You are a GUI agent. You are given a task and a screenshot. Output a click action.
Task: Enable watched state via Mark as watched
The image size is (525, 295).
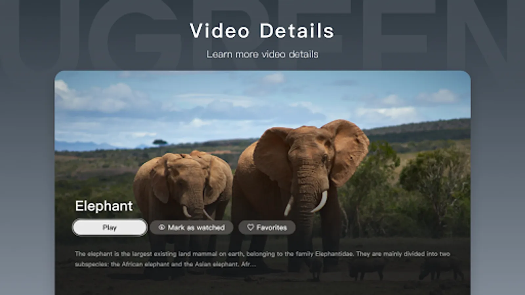click(191, 227)
